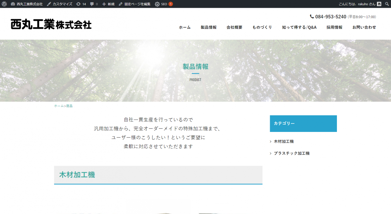This screenshot has width=391, height=214.
Task: Click the カスタマイズ brush icon
Action: coord(49,4)
